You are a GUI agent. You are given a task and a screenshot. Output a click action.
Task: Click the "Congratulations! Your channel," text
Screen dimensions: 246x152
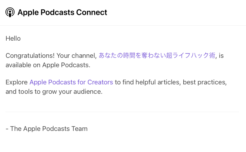click(51, 56)
